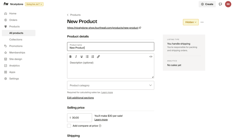Open the three-dot more options menu
The image size is (235, 138).
point(202,22)
